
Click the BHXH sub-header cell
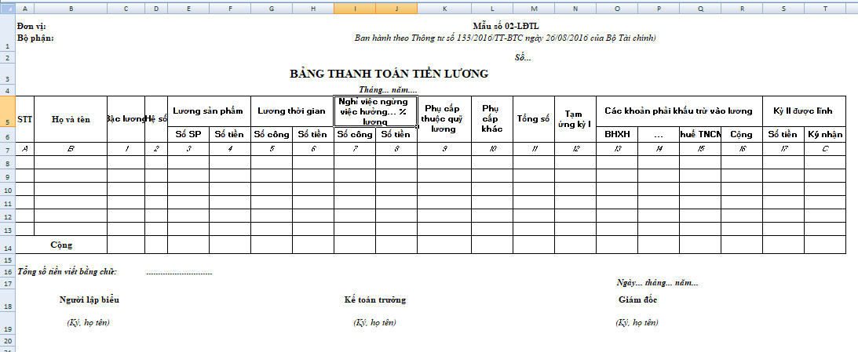[x=617, y=134]
